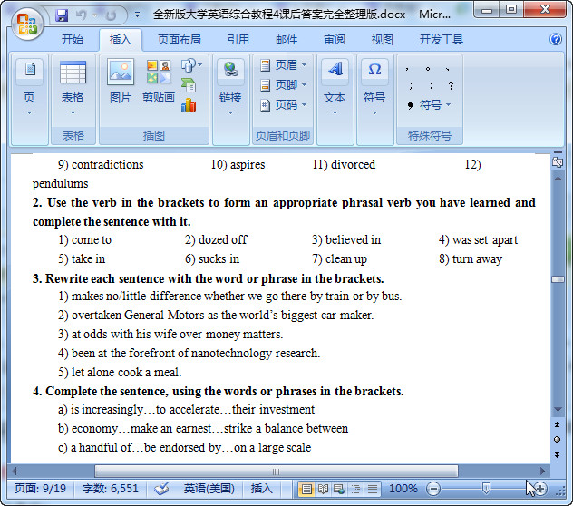Click the vertical scrollbar down arrow

pyautogui.click(x=558, y=409)
